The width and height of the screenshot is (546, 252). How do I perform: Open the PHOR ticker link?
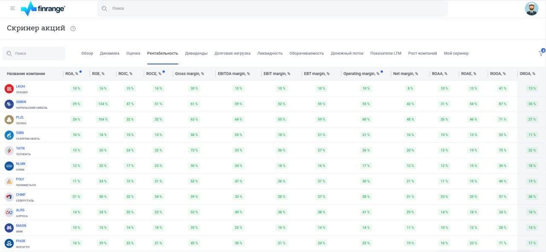(20, 241)
